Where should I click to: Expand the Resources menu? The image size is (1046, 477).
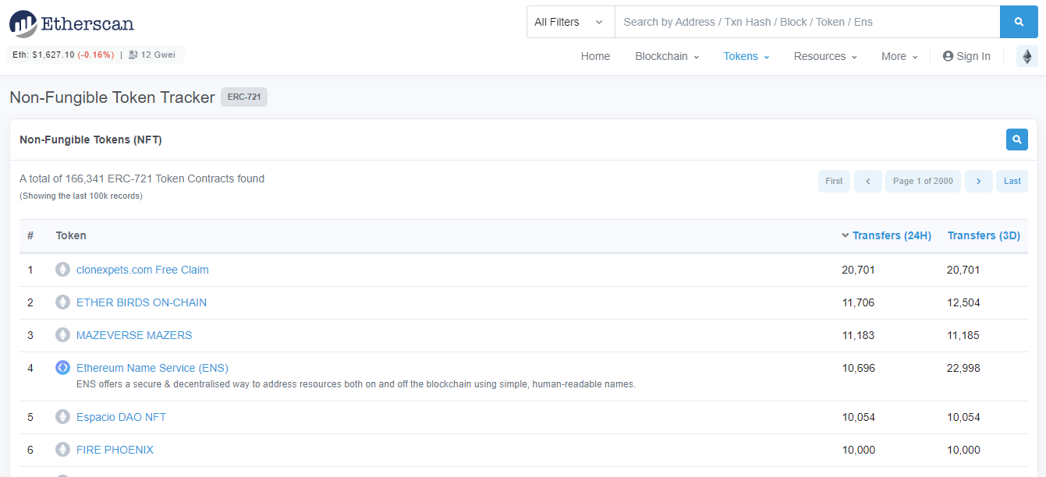tap(825, 56)
